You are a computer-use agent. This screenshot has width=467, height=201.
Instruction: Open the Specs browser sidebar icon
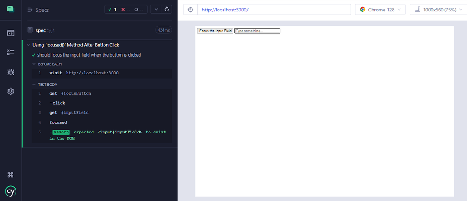11,33
